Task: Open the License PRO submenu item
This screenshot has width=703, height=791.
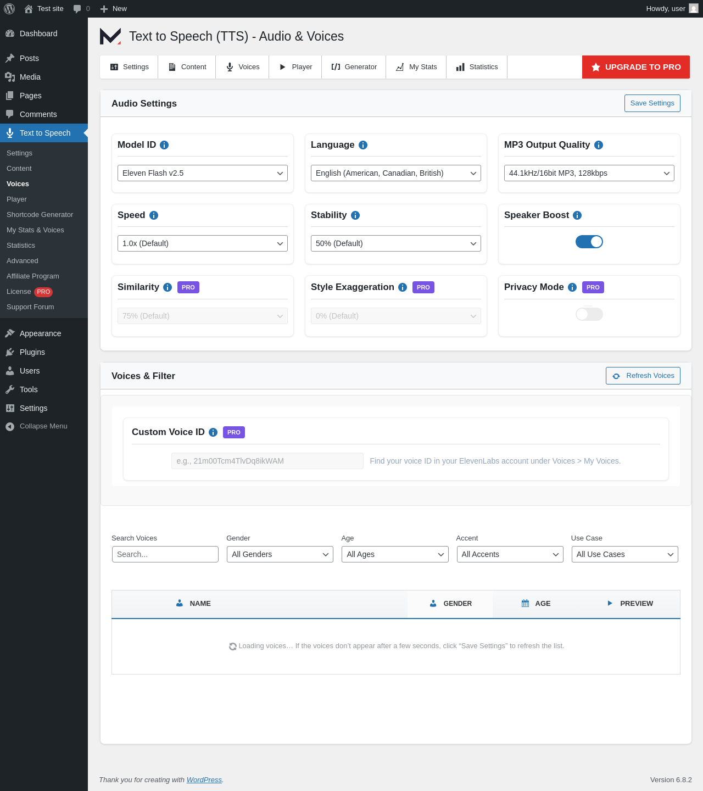Action: (30, 292)
